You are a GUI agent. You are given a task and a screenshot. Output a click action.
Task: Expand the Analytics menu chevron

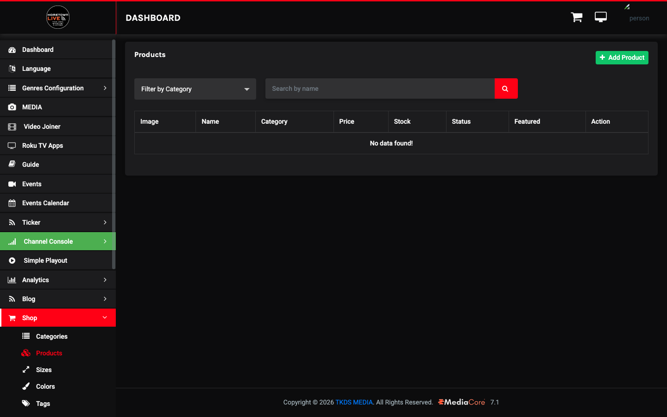[x=105, y=280]
